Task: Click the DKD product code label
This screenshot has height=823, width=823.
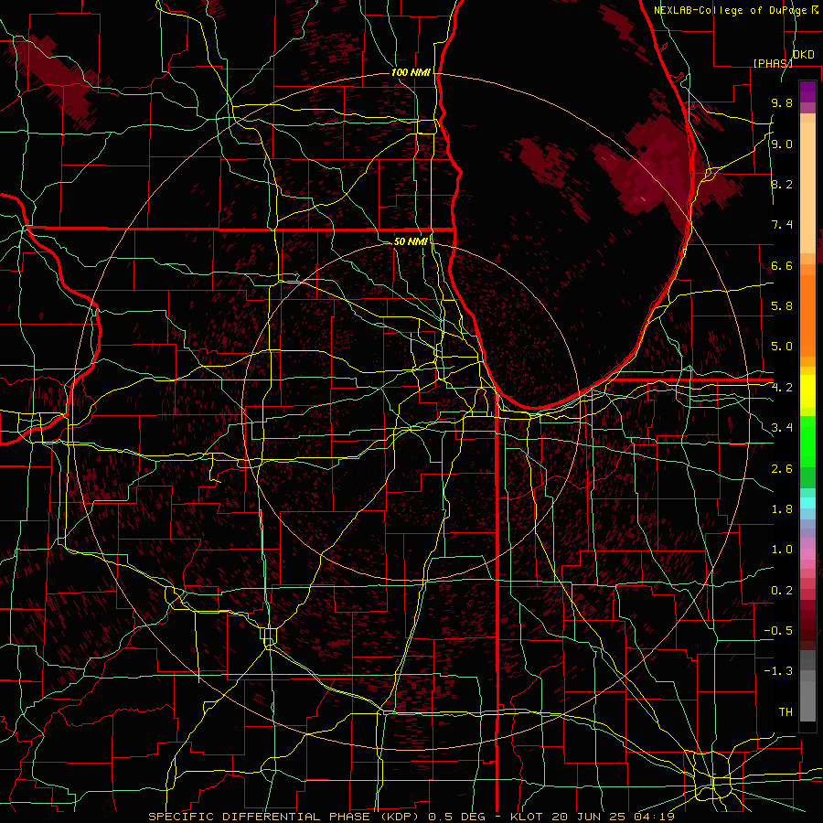Action: (804, 55)
